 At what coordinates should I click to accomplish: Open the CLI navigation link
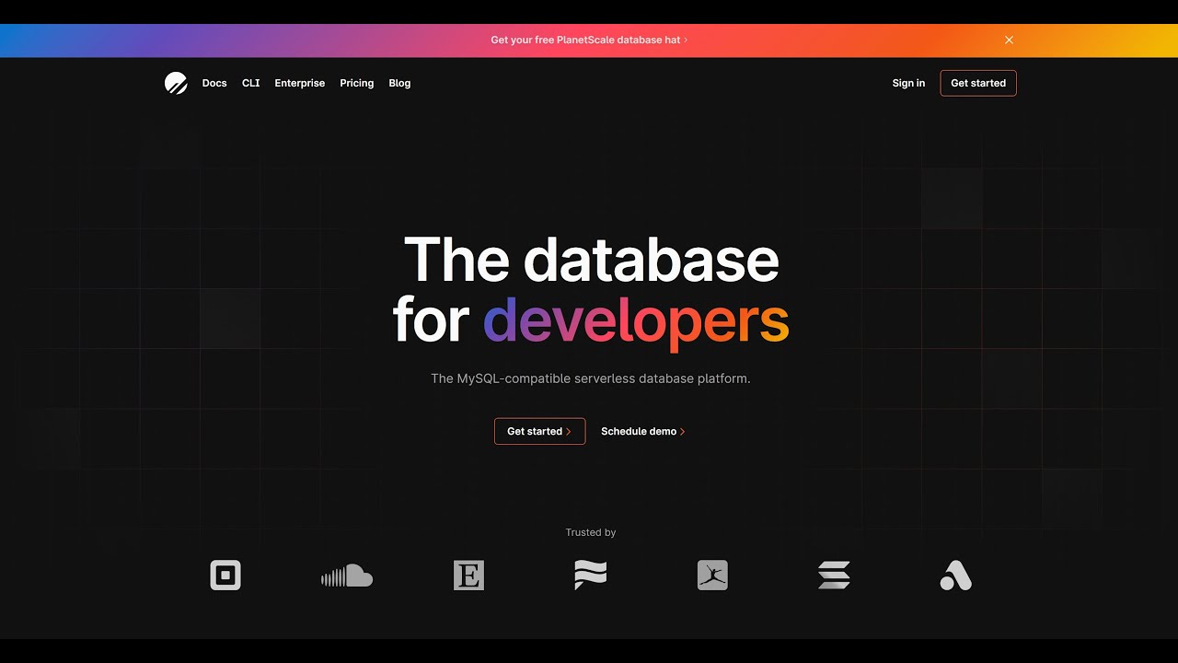pos(251,83)
